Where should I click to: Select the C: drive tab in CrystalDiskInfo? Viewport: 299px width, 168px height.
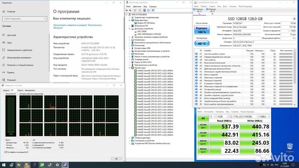199,12
